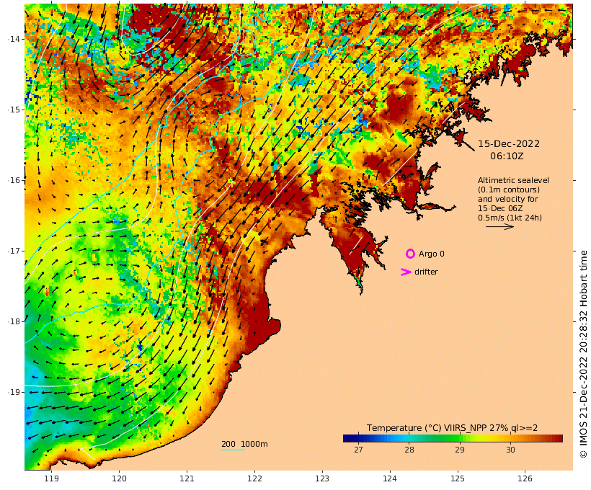Viewport: 591px width, 490px height.
Task: Click the velocity scale reference arrow
Action: 499,226
